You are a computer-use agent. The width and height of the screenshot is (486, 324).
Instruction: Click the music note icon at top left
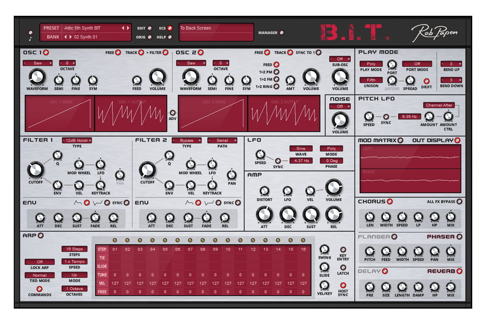pyautogui.click(x=30, y=39)
